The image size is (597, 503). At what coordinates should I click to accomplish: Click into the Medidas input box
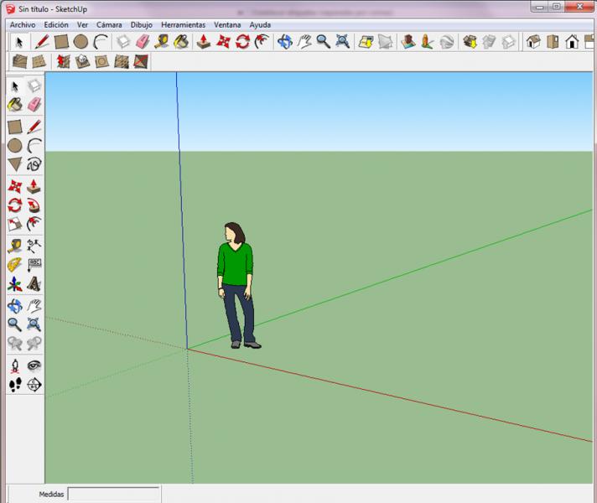(113, 494)
